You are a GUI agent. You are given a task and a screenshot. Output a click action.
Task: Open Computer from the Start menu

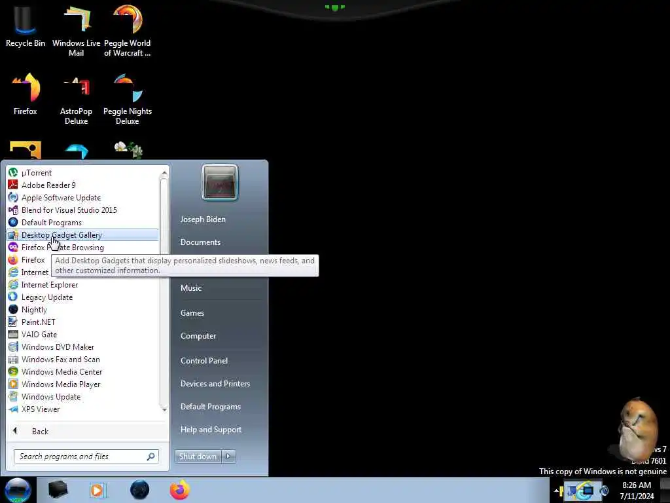[198, 336]
